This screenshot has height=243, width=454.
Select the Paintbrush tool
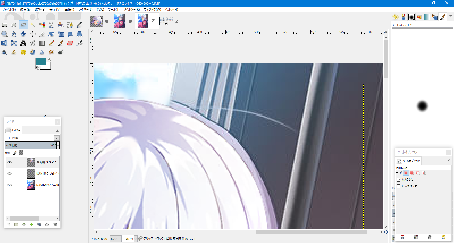[x=61, y=43]
